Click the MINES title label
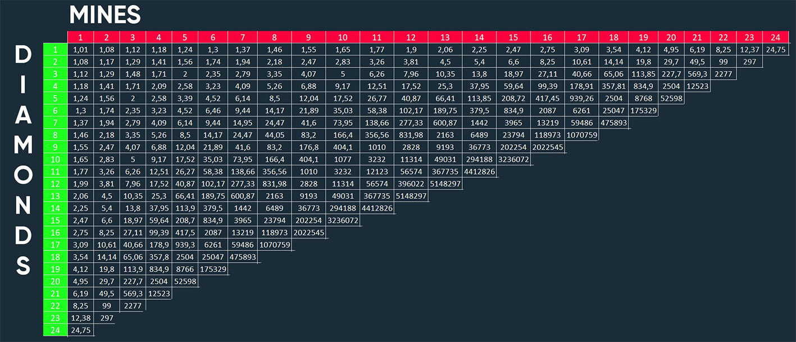 pyautogui.click(x=104, y=15)
